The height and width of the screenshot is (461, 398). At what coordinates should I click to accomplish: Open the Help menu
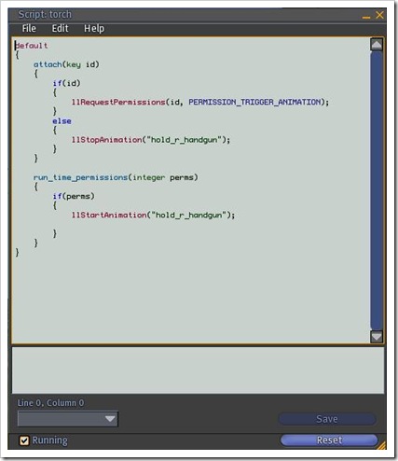tap(94, 28)
